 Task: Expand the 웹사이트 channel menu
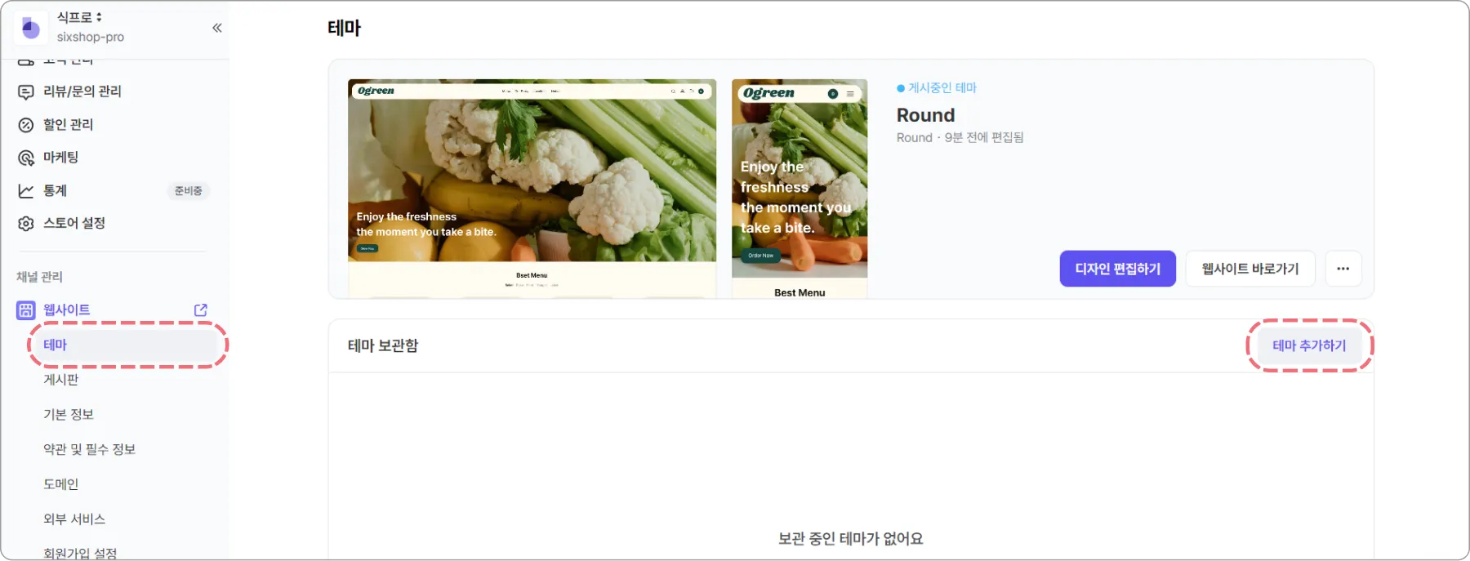pyautogui.click(x=67, y=310)
